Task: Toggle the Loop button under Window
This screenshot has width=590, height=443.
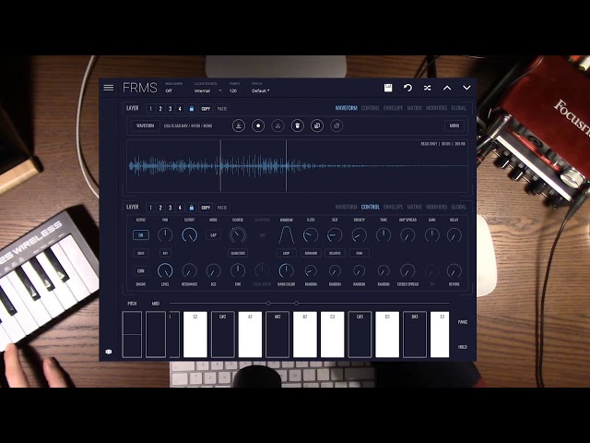Action: pyautogui.click(x=286, y=253)
